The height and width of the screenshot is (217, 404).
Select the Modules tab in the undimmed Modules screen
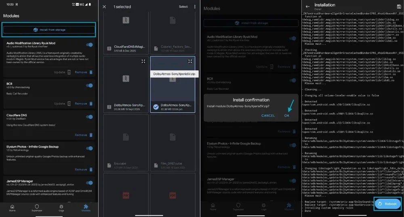86,208
